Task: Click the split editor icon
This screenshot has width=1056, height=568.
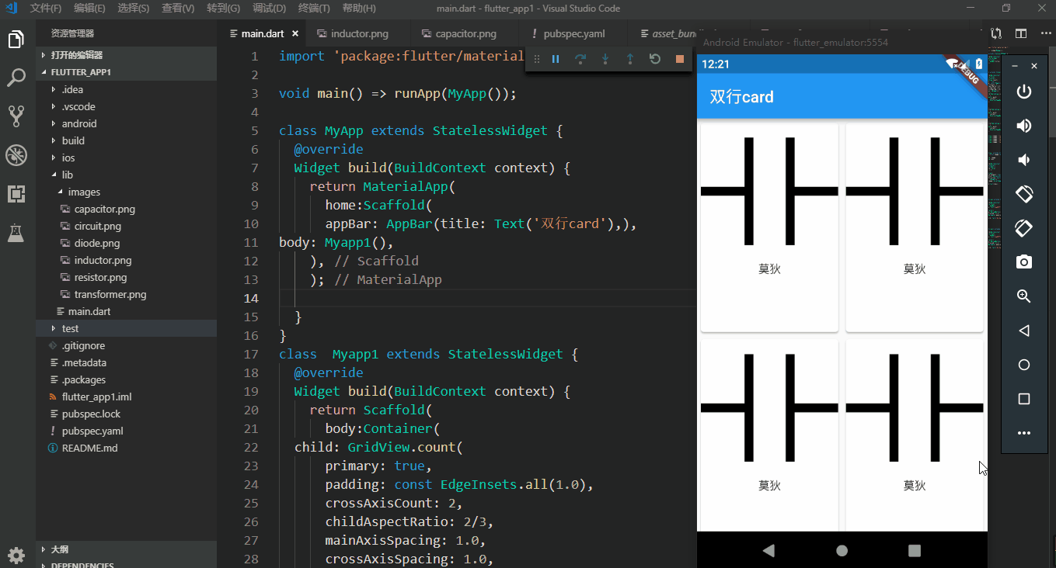Action: [1021, 33]
